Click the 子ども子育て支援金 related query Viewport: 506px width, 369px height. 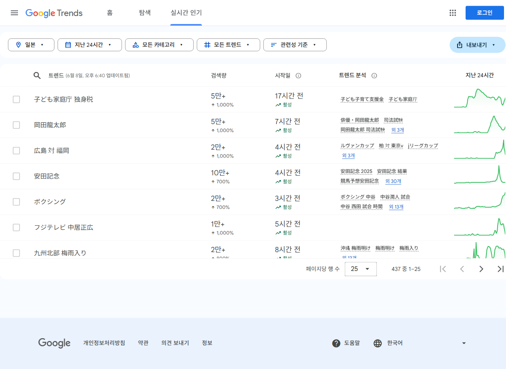(362, 99)
